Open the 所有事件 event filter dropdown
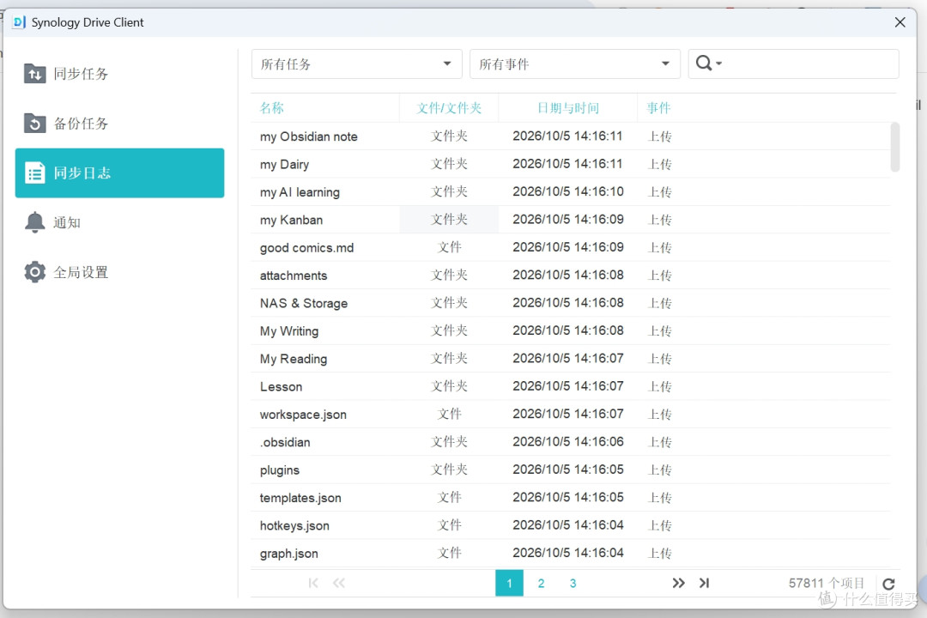927x618 pixels. pos(574,64)
